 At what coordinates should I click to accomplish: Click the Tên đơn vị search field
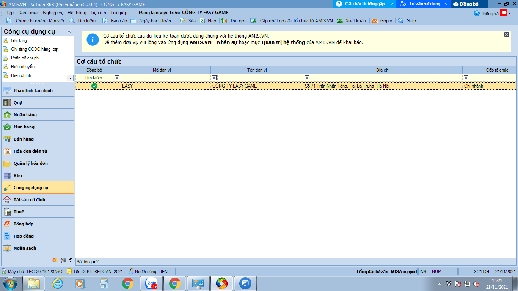260,78
